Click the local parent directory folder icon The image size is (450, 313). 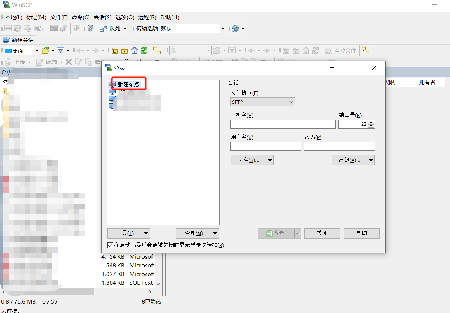pos(115,50)
